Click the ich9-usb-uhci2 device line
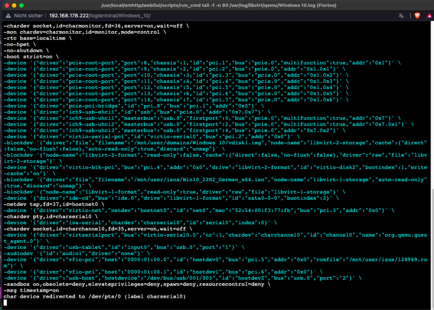The width and height of the screenshot is (434, 310). point(209,124)
